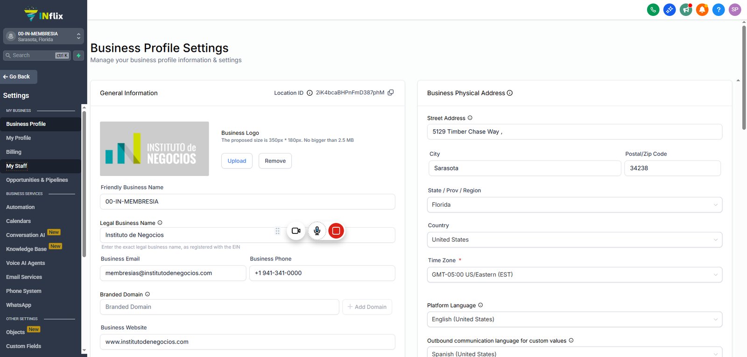Click the recording toolbar drag handle dots
This screenshot has width=747, height=357.
tap(277, 231)
